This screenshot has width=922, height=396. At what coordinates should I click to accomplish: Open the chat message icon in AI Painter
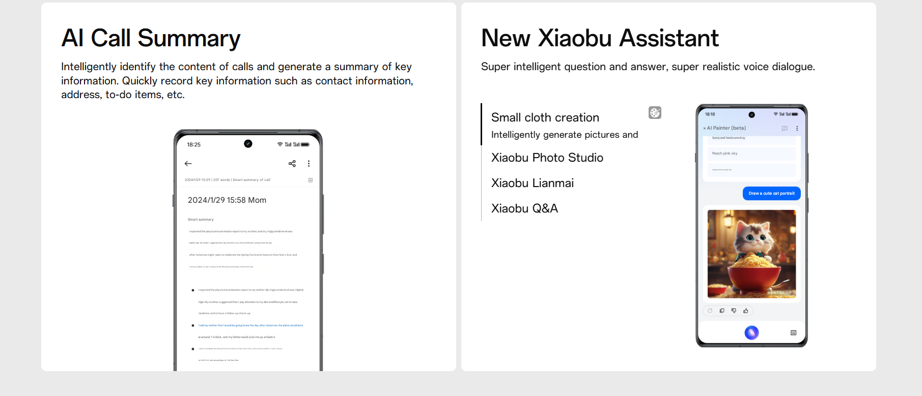click(785, 129)
